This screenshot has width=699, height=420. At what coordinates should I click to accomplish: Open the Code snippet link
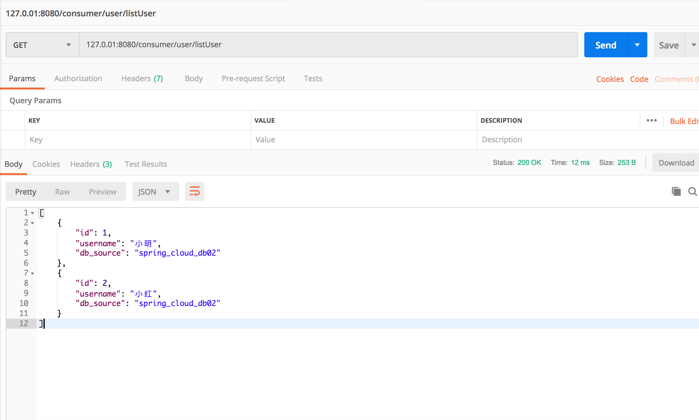(x=639, y=79)
